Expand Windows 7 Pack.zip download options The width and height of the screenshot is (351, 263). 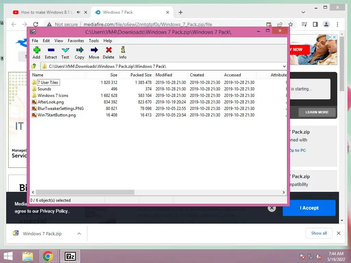79,234
